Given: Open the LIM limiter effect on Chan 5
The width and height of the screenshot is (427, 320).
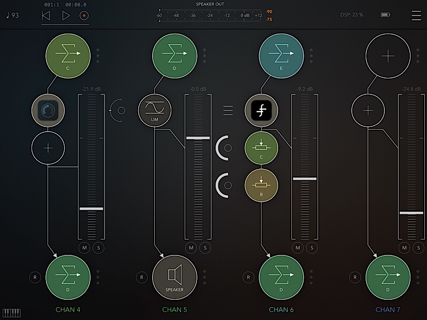Looking at the screenshot, I should 155,110.
